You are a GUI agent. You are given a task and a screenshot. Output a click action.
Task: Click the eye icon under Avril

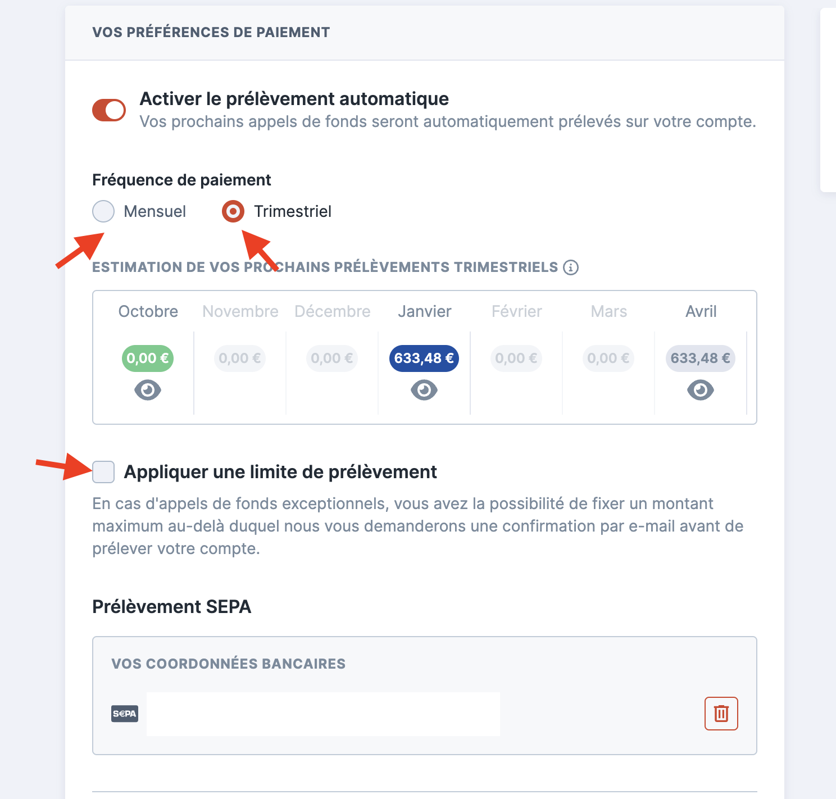pyautogui.click(x=701, y=390)
